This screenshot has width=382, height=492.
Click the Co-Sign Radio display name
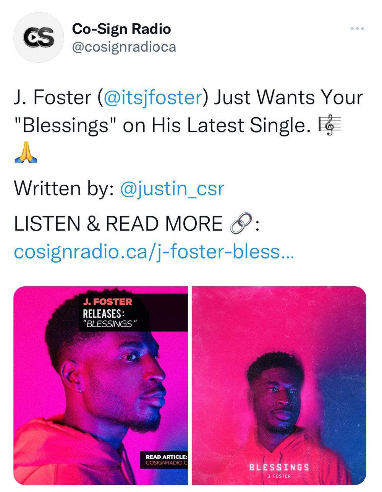point(121,29)
